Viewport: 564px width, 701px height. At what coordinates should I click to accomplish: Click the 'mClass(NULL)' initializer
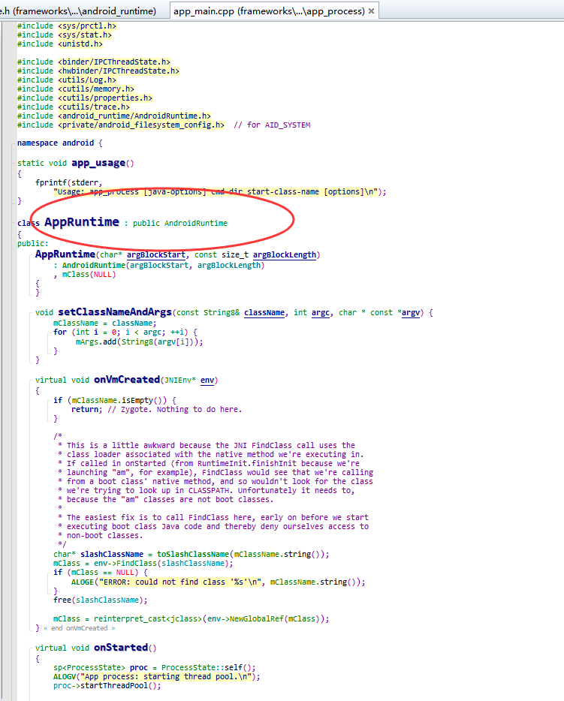(x=89, y=275)
